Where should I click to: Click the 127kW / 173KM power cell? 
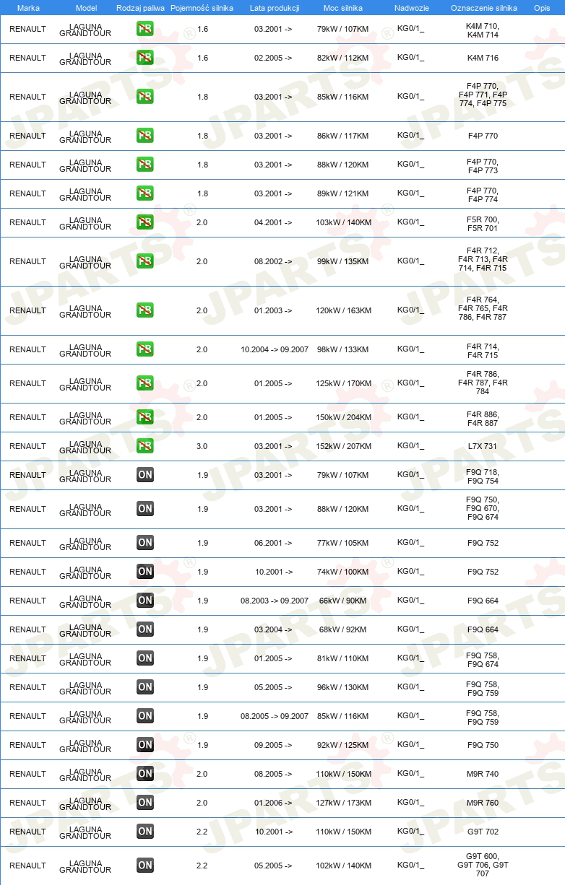pos(342,803)
